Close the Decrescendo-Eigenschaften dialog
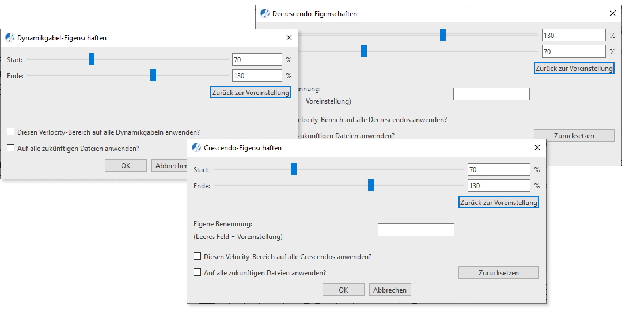 click(613, 14)
